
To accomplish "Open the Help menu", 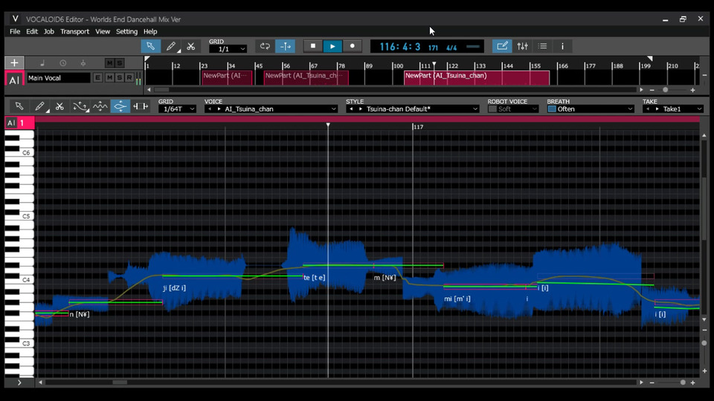I will click(150, 31).
